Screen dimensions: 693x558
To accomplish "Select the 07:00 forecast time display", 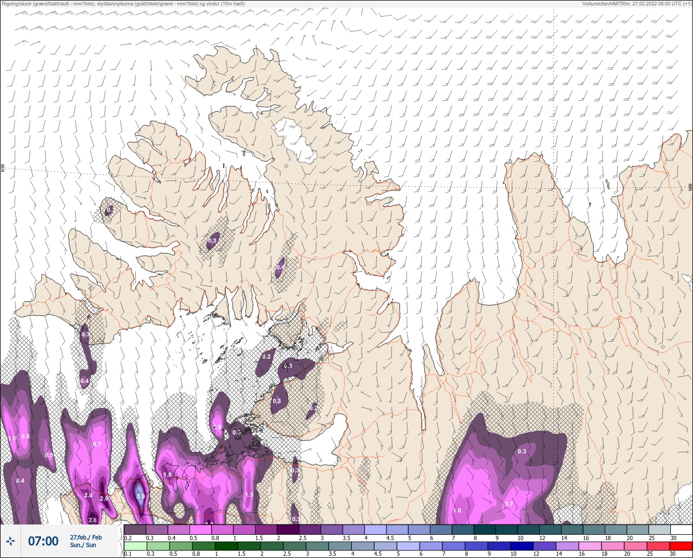I will (43, 541).
